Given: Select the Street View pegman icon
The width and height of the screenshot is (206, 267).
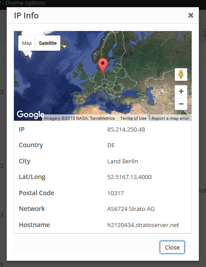Looking at the screenshot, I should click(x=181, y=74).
